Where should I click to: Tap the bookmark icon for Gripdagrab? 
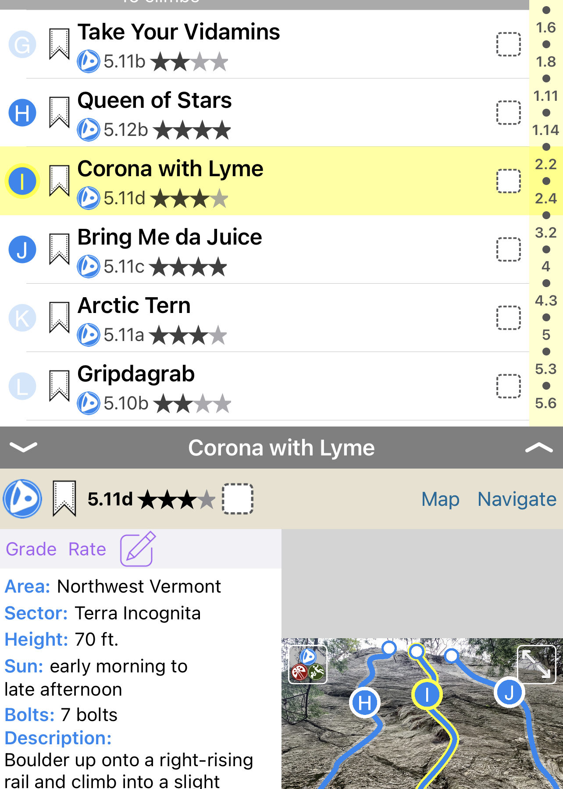pyautogui.click(x=59, y=386)
